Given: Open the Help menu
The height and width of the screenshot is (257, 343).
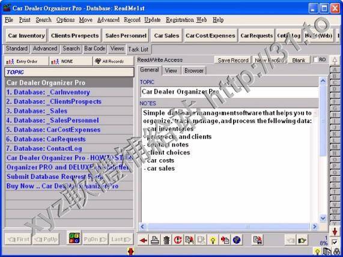Looking at the screenshot, I should [x=218, y=20].
